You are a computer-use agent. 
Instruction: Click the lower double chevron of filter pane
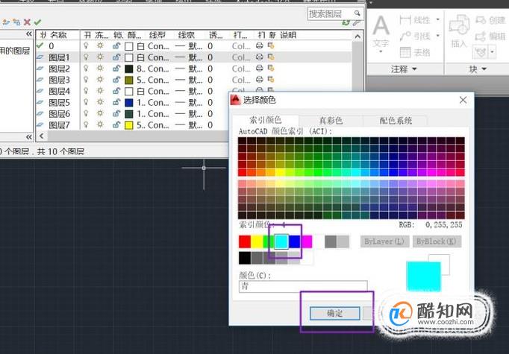click(x=29, y=137)
